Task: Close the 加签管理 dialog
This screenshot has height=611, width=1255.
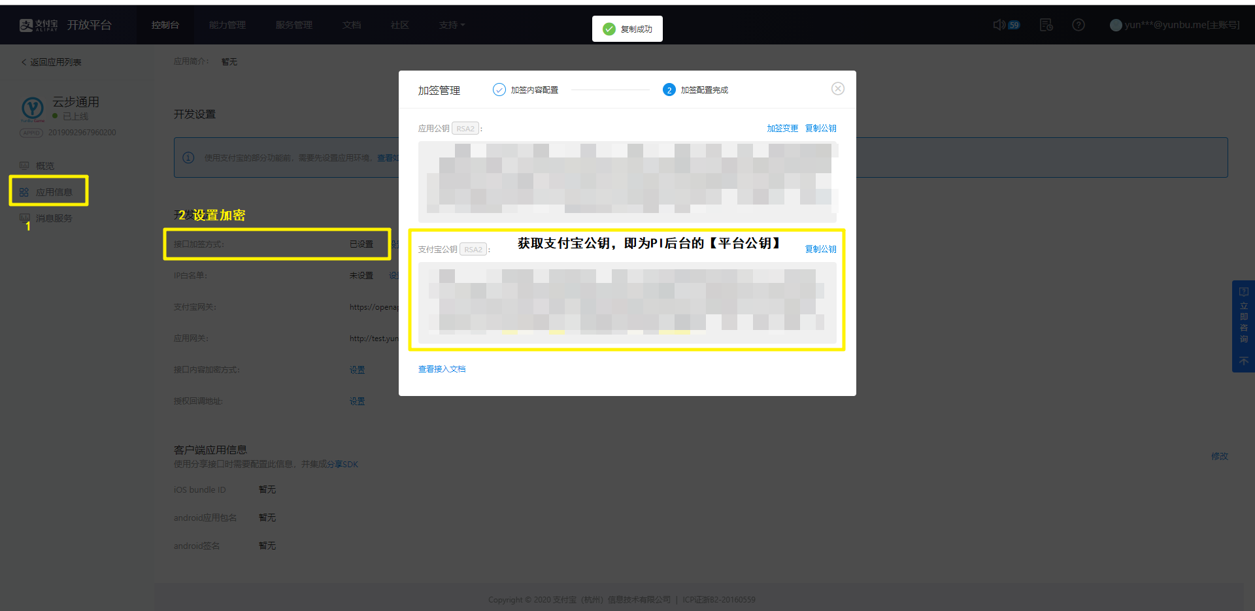Action: click(x=837, y=89)
